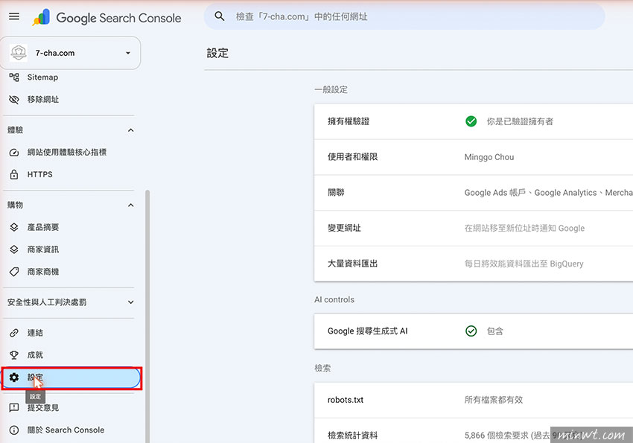Open 網站使用體驗核心指標 report

(69, 152)
